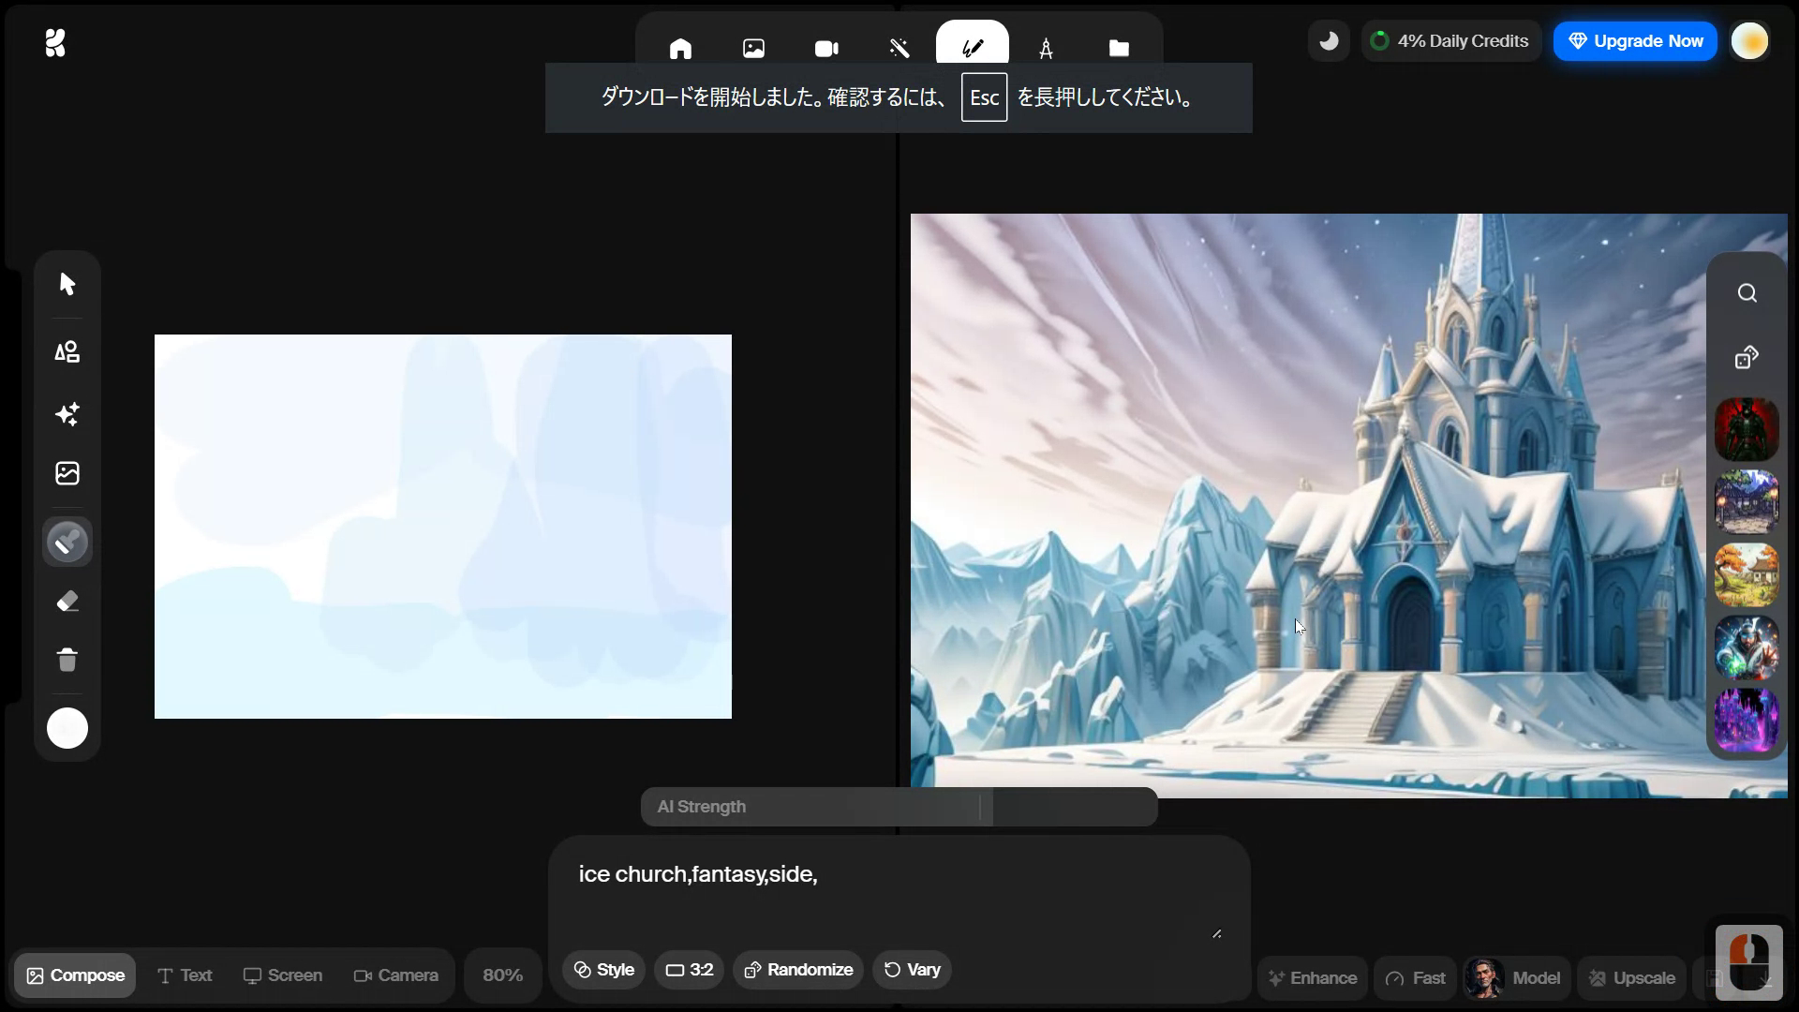
Task: Switch to the Screen input tab
Action: (x=282, y=975)
